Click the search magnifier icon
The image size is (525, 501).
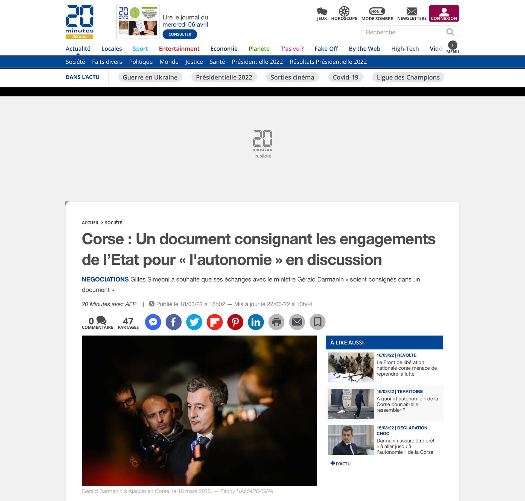tap(450, 32)
